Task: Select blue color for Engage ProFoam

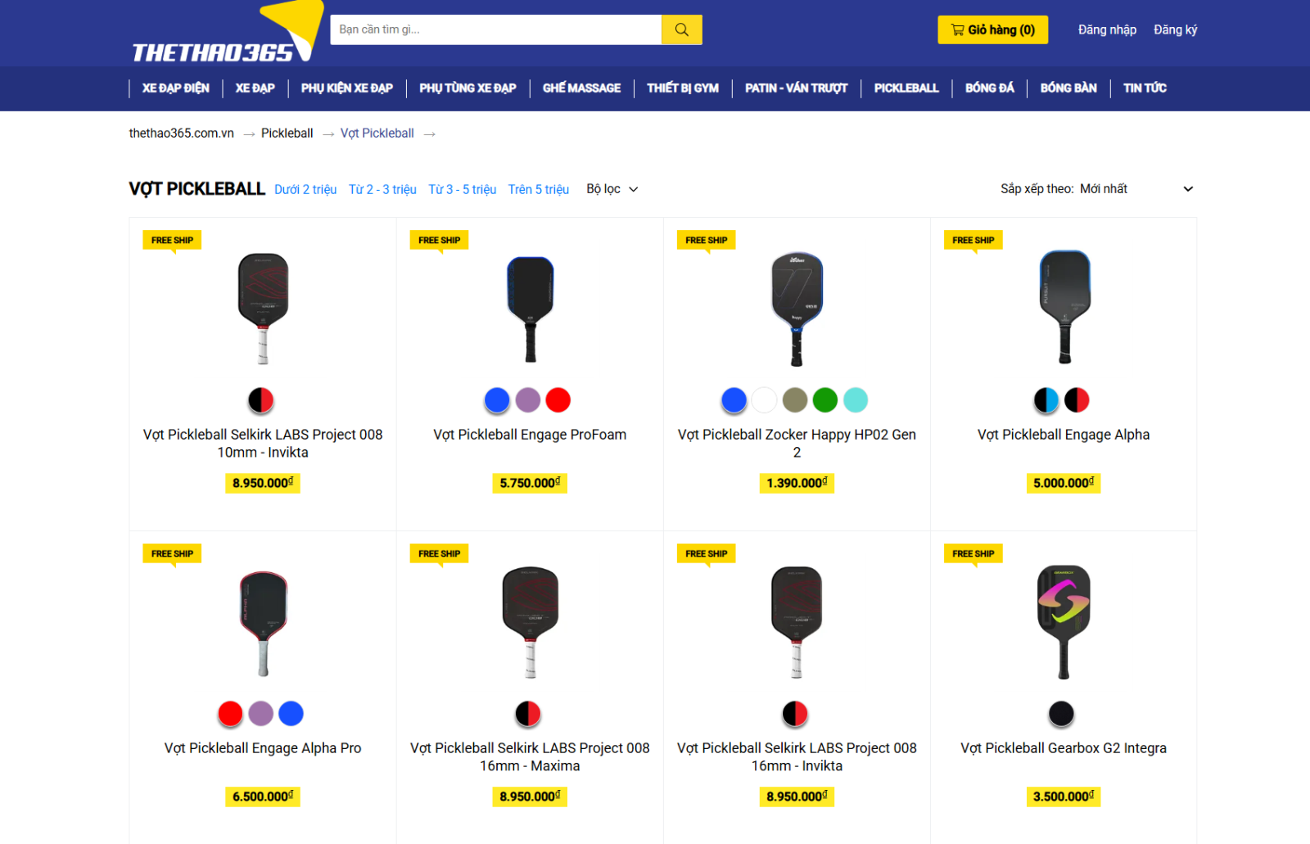Action: [497, 400]
